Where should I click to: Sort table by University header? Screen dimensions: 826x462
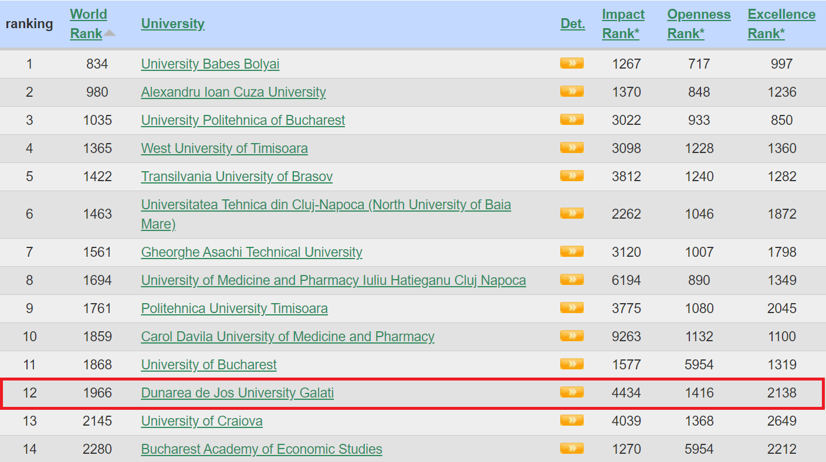point(172,24)
